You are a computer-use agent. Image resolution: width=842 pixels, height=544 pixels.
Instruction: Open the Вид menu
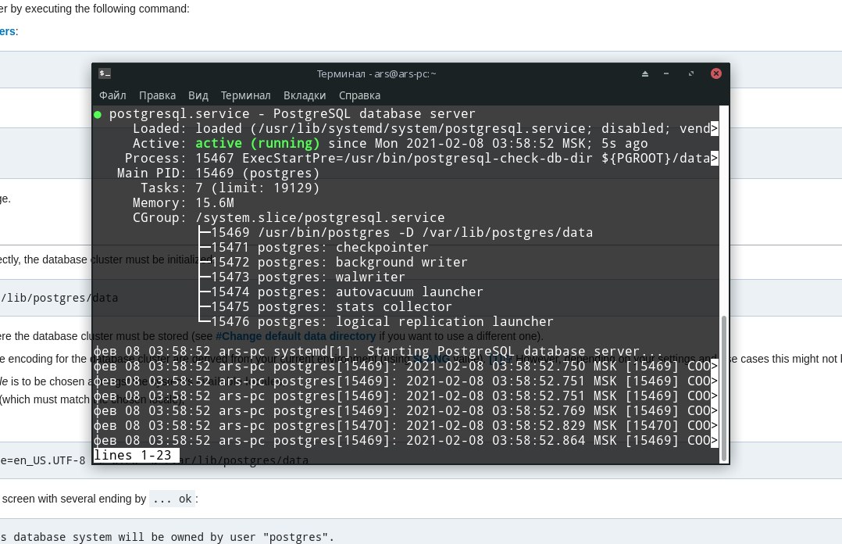[x=198, y=95]
